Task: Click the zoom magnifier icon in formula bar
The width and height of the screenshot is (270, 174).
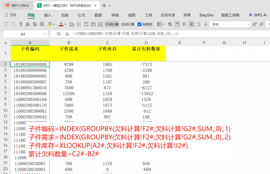Action: pos(59,34)
